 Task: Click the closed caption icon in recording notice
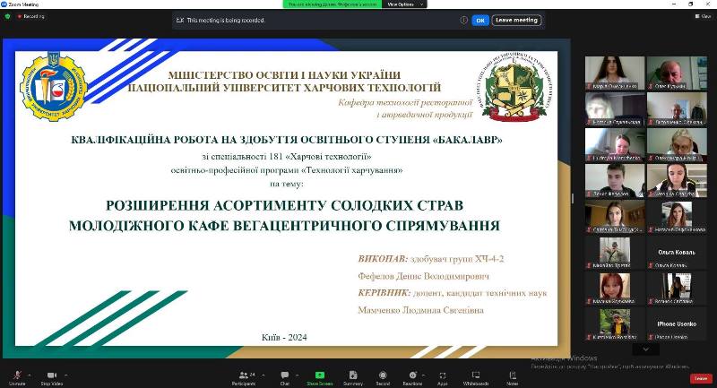point(180,20)
